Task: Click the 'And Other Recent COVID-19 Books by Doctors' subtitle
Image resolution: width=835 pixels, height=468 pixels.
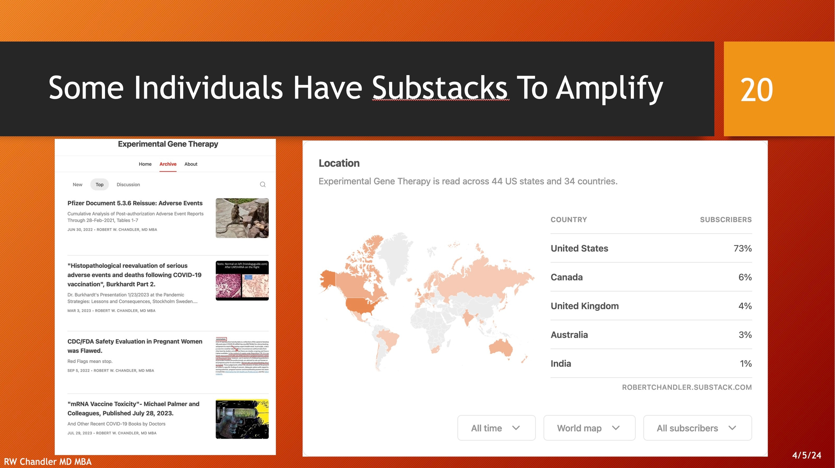Action: (116, 424)
